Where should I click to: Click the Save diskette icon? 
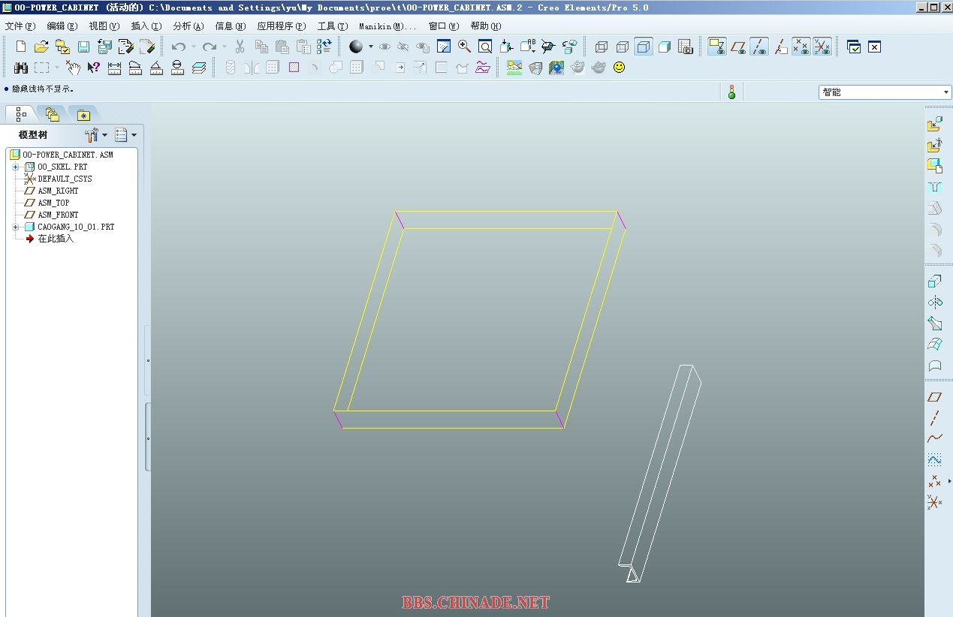pos(83,47)
